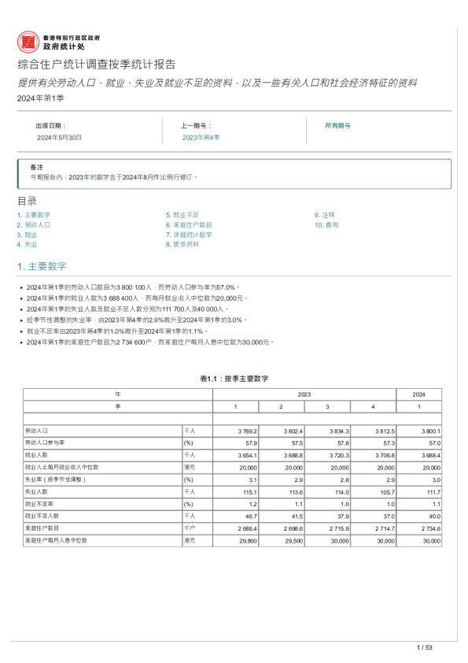Go to contents item 1. 主要数字
The image size is (468, 663).
coord(33,215)
